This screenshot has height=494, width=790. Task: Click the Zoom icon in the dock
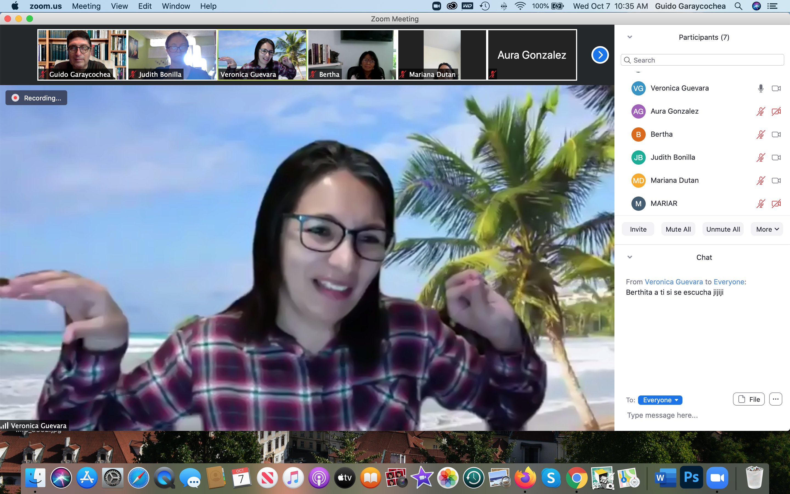pyautogui.click(x=717, y=478)
